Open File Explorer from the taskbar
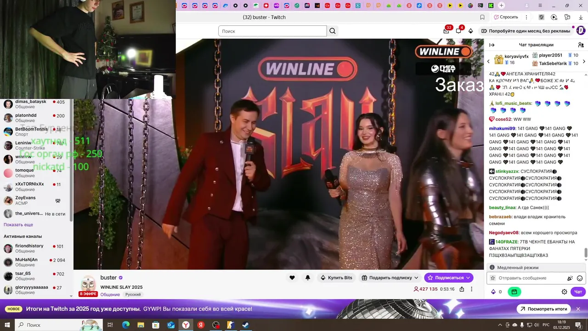The height and width of the screenshot is (331, 588). [x=141, y=325]
